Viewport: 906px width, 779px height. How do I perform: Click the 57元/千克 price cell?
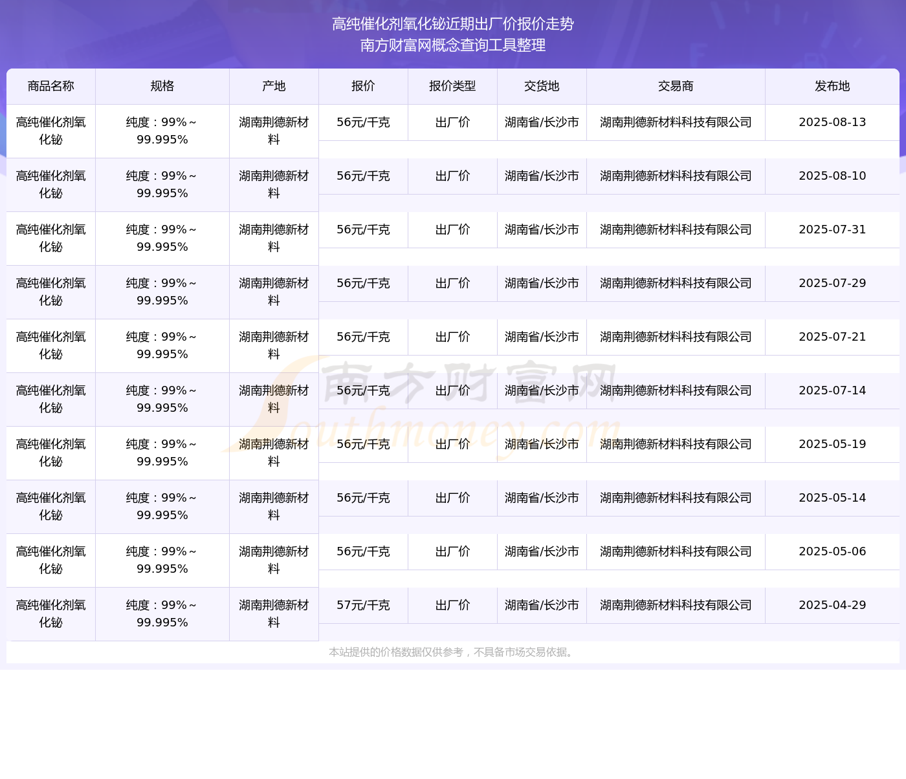(363, 606)
